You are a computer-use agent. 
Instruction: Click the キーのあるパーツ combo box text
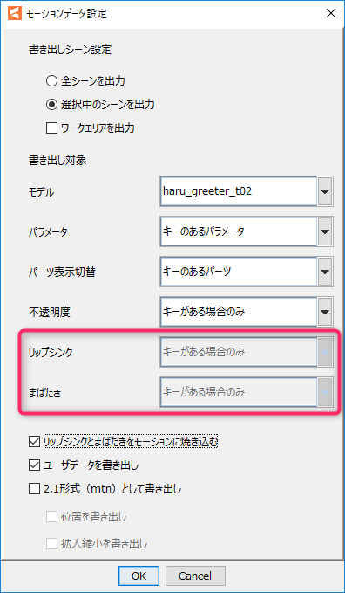pos(197,272)
